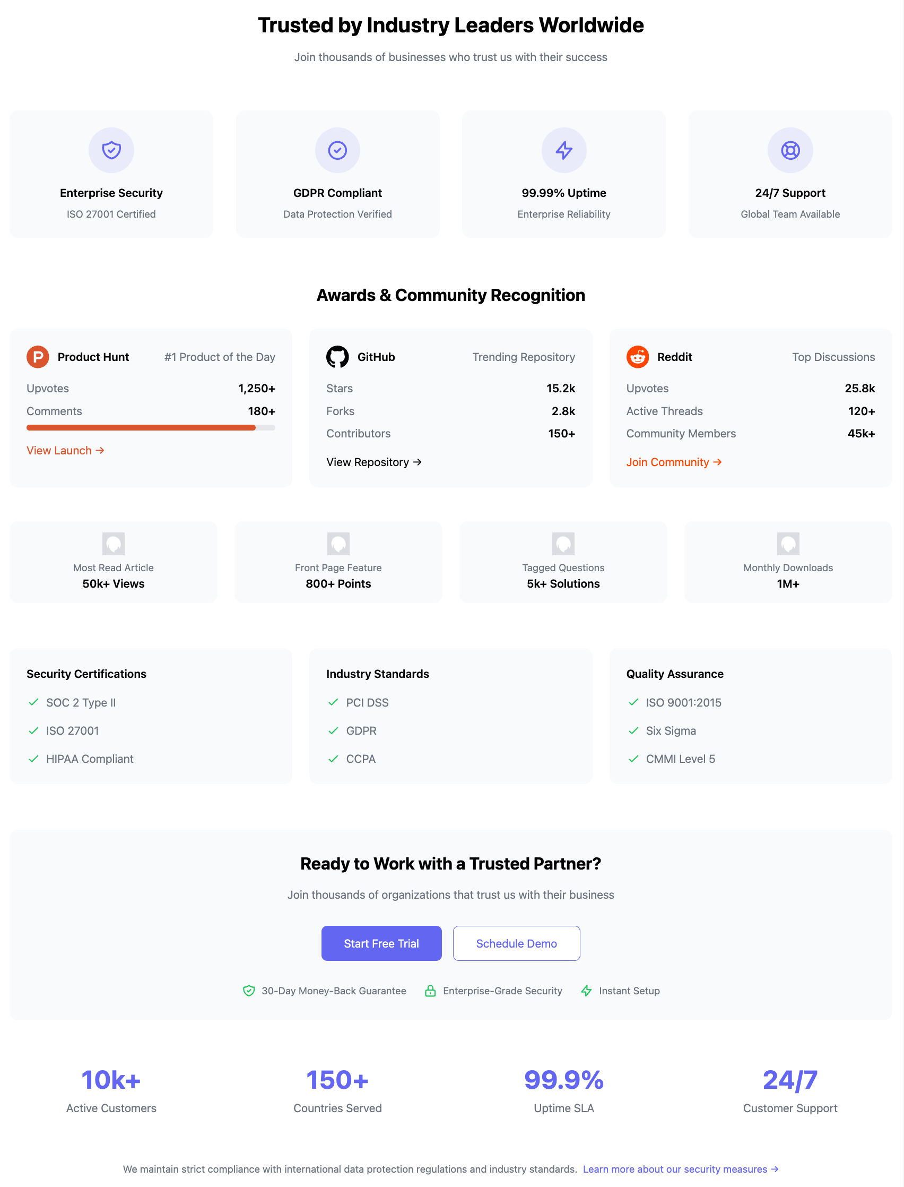Click the 24/7 Support lifebuoy icon

pyautogui.click(x=790, y=150)
